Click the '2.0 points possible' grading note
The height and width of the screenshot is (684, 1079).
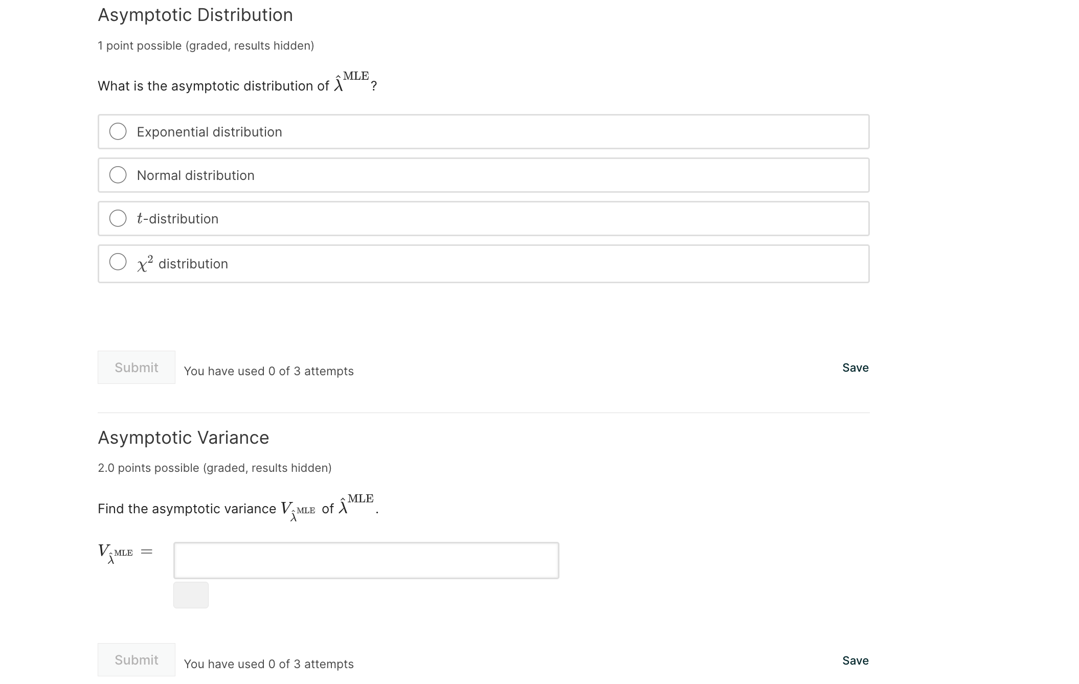pos(214,468)
